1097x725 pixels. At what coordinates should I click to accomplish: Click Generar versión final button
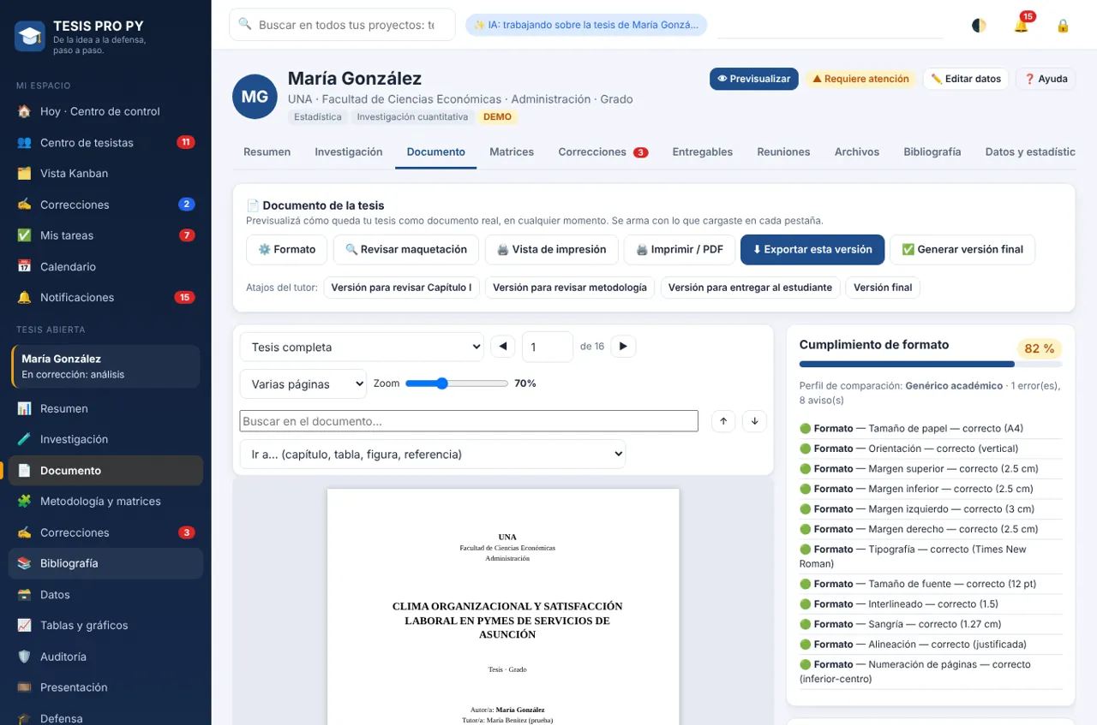(x=962, y=250)
